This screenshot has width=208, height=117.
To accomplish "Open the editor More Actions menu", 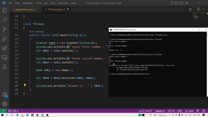I will pyautogui.click(x=203, y=9).
